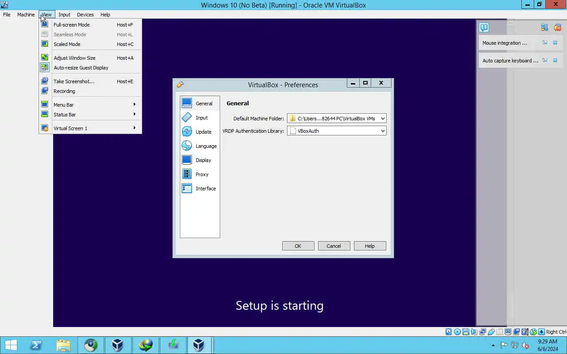Open File Explorer from taskbar
Screen dimensions: 567x354
(63, 345)
